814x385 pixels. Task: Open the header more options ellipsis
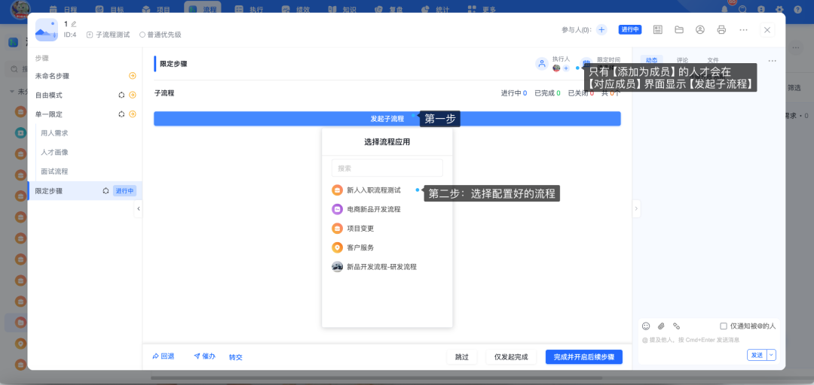pos(743,29)
